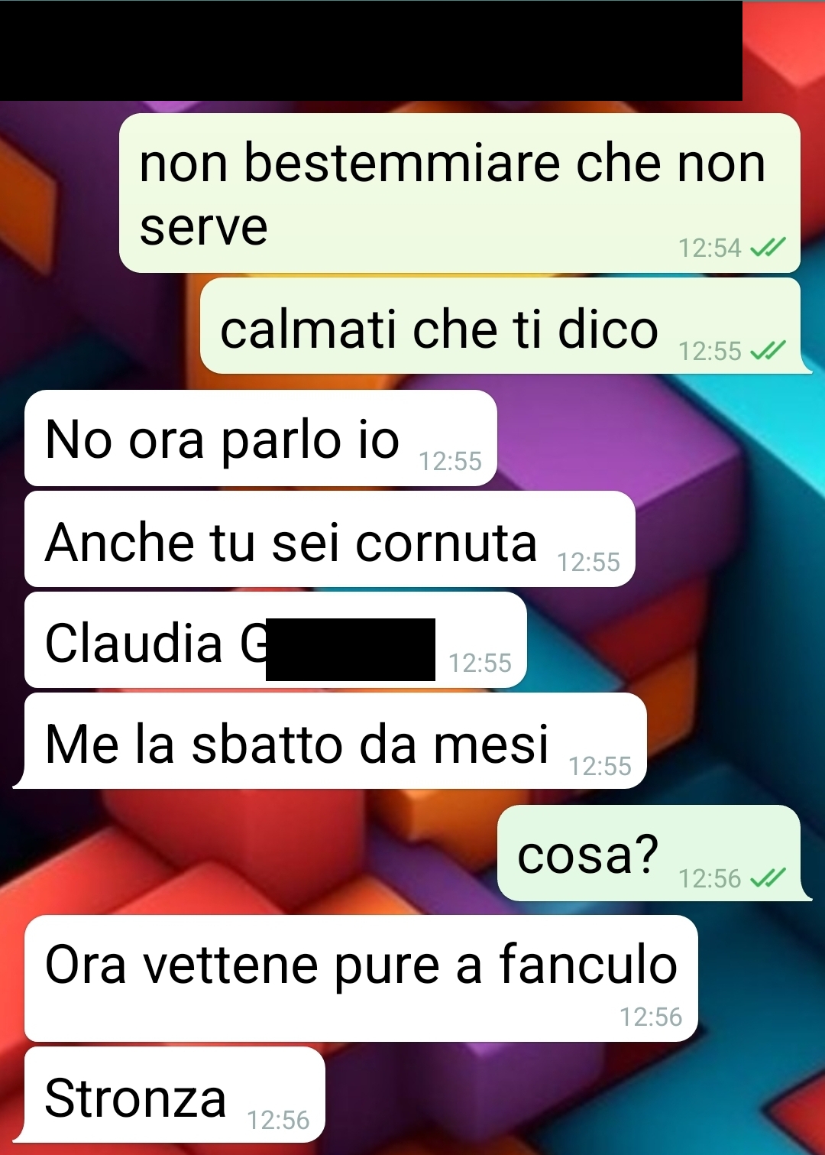The image size is (825, 1155).
Task: Select the 'non bestemmiare che non serve' bubble
Action: click(x=460, y=193)
